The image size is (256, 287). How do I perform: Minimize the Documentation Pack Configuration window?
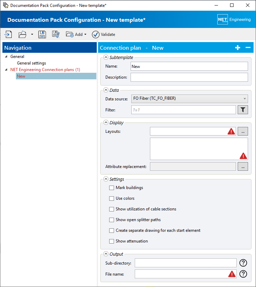pos(216,5)
